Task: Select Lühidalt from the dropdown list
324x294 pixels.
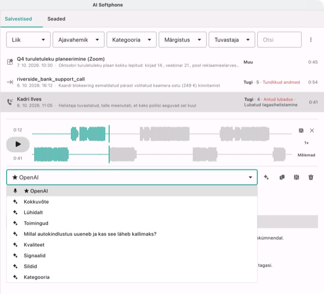Action: (x=132, y=213)
